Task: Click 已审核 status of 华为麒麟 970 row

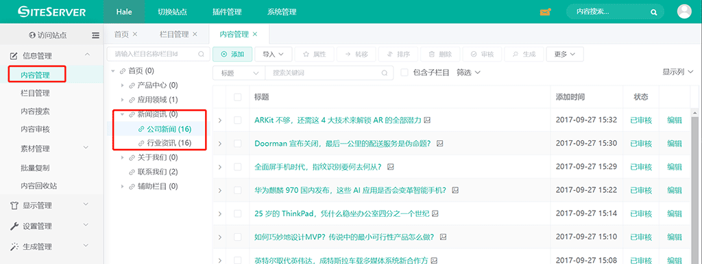Action: 641,190
